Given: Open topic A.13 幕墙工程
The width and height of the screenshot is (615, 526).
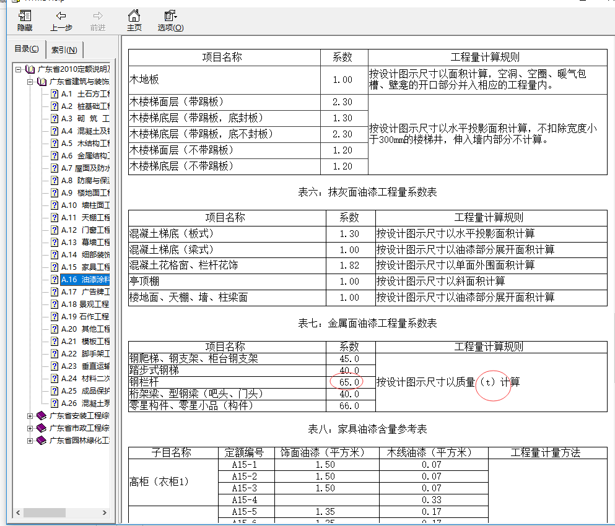Looking at the screenshot, I should pyautogui.click(x=85, y=243).
